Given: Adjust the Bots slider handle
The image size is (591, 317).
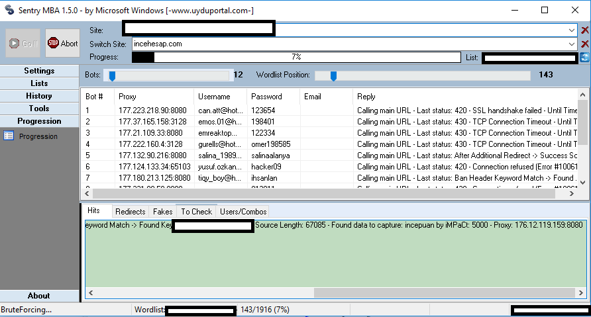Looking at the screenshot, I should [112, 75].
